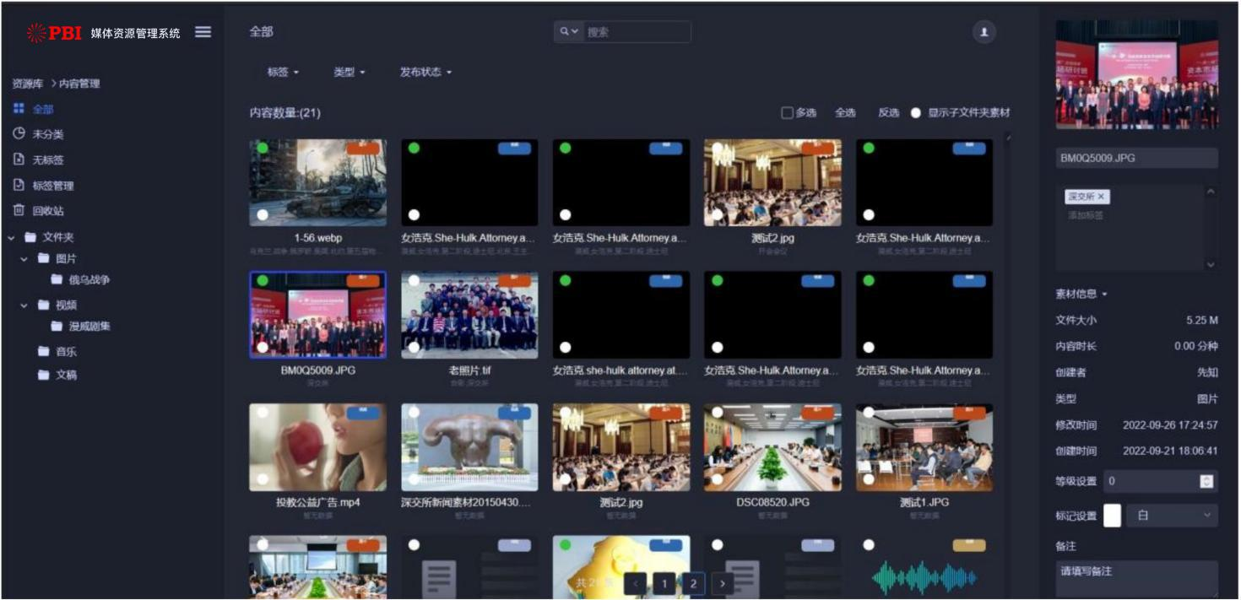Select the 全部 grid icon in sidebar
The width and height of the screenshot is (1241, 600).
click(x=19, y=109)
